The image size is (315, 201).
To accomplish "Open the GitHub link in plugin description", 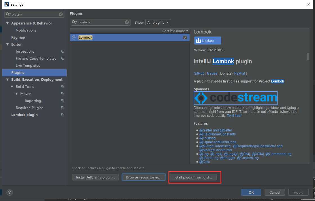I will pyautogui.click(x=199, y=73).
